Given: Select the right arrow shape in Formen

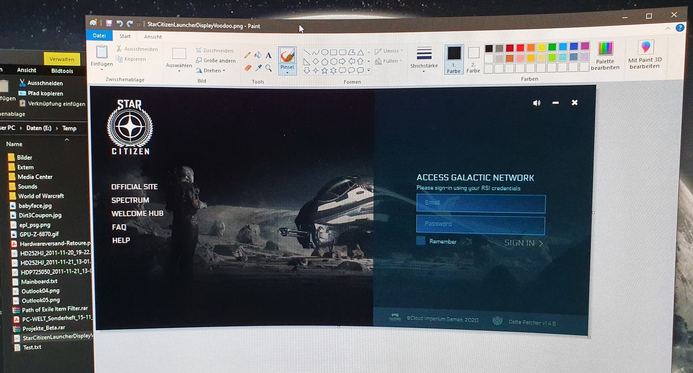Looking at the screenshot, I should [342, 61].
